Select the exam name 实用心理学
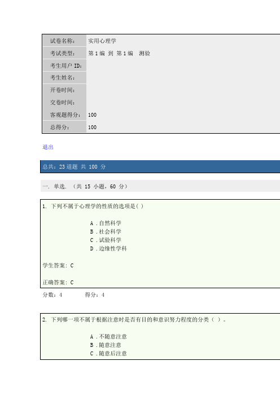The height and width of the screenshot is (396, 280). point(102,41)
